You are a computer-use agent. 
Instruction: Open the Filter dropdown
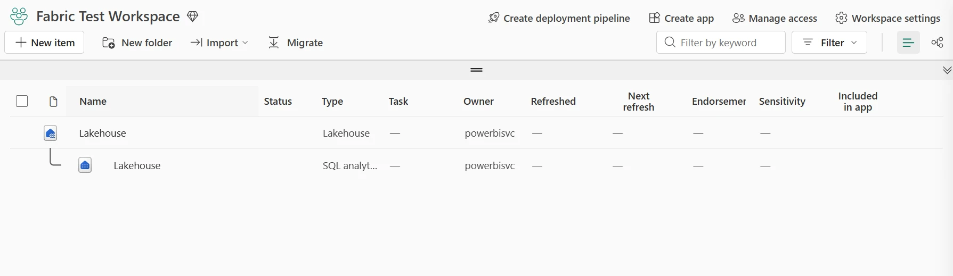(x=829, y=43)
